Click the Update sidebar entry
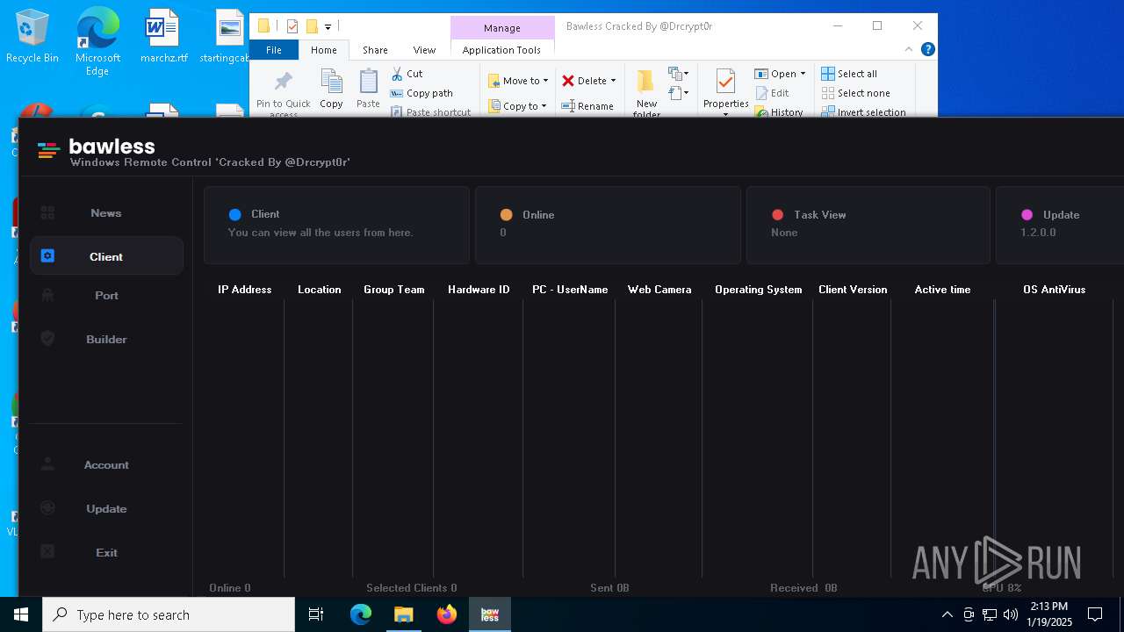This screenshot has width=1124, height=632. pyautogui.click(x=106, y=509)
